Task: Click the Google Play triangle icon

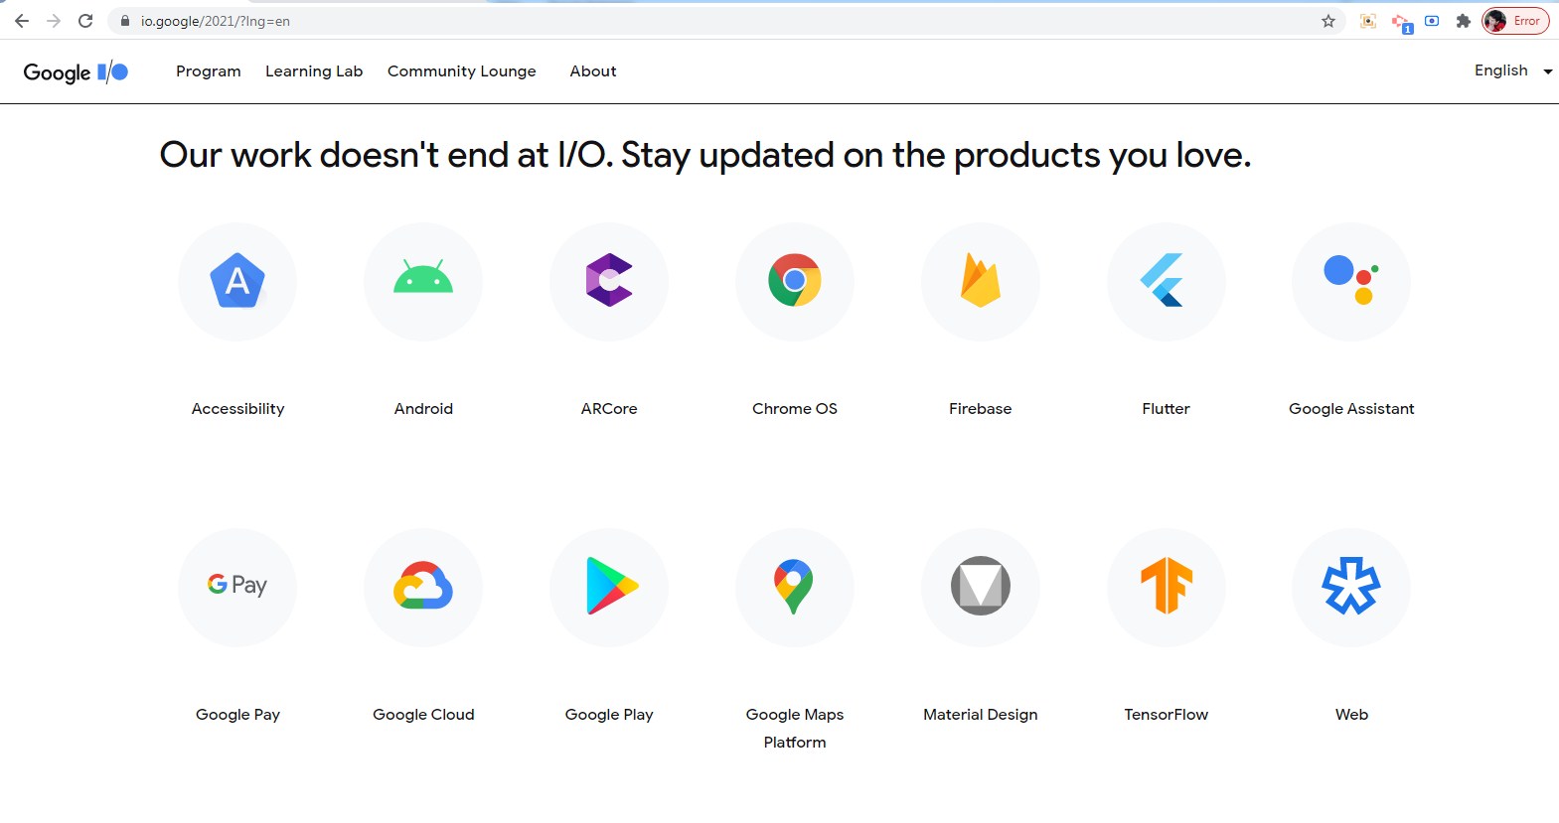Action: tap(609, 588)
